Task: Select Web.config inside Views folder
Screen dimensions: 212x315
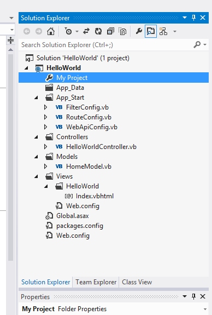Action: pos(83,206)
